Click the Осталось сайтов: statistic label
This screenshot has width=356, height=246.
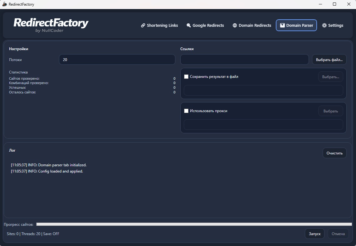pos(22,92)
